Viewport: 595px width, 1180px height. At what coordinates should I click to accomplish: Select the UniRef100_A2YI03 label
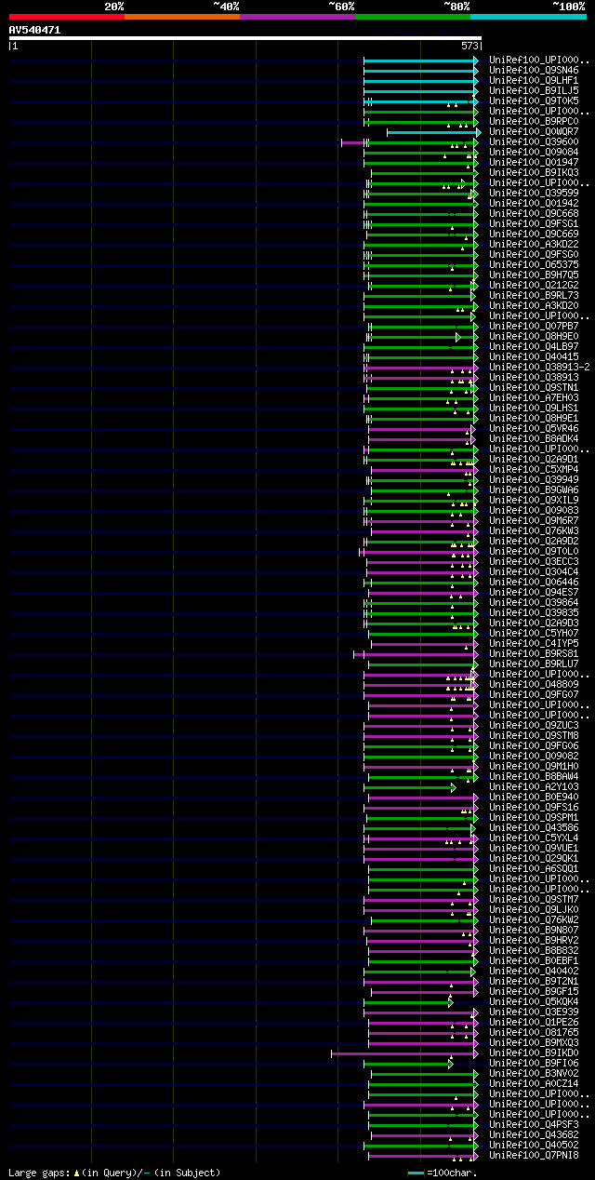tap(534, 786)
